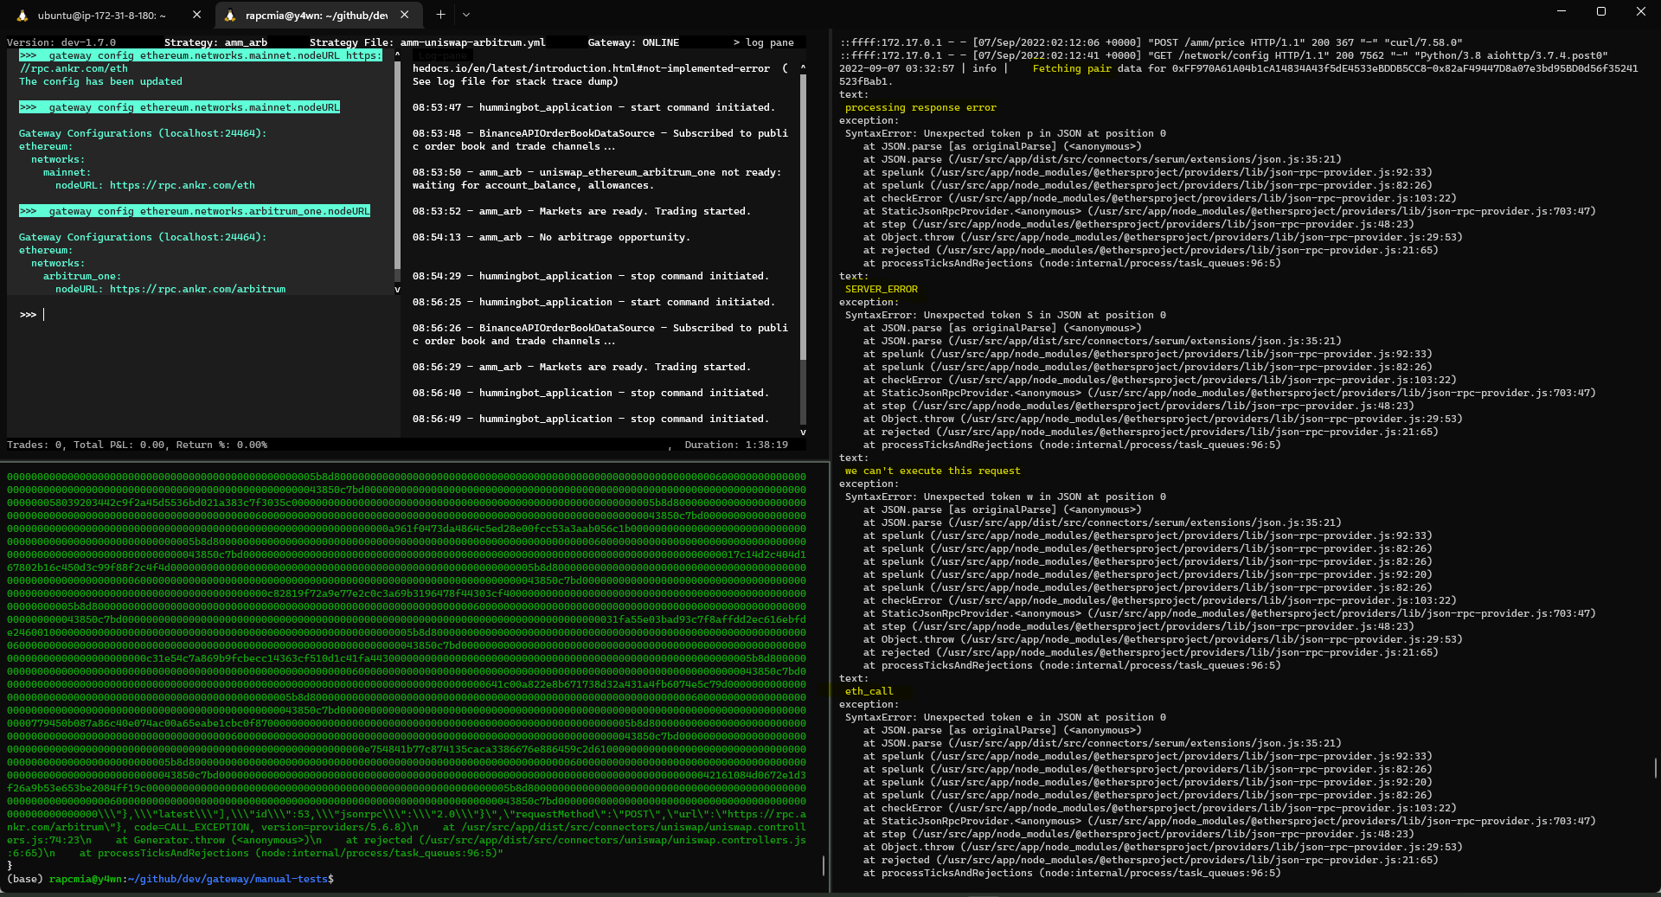The height and width of the screenshot is (897, 1661).
Task: Minimize the terminal window
Action: (1561, 11)
